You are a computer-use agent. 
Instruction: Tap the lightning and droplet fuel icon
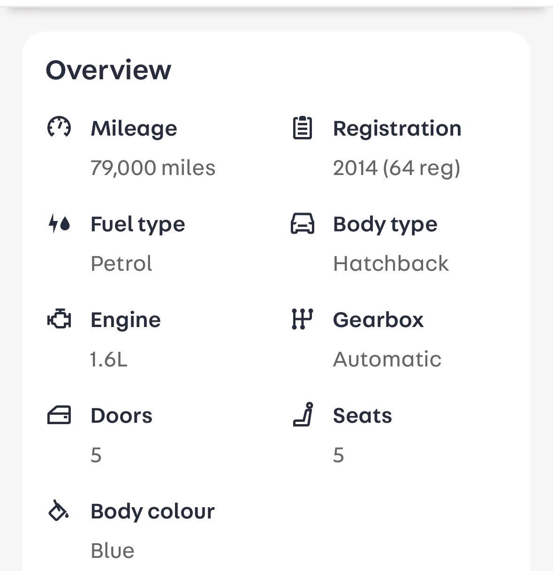pyautogui.click(x=59, y=223)
